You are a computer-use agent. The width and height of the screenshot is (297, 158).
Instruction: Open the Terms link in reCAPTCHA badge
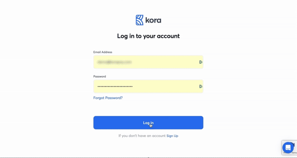click(294, 153)
